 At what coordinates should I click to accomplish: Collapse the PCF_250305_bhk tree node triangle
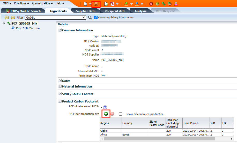tap(4, 23)
